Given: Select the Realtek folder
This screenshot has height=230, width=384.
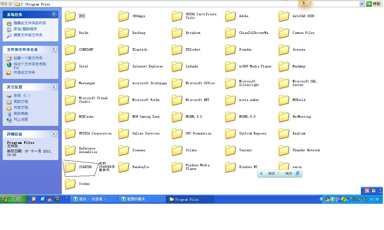Looking at the screenshot, I should 292,134.
